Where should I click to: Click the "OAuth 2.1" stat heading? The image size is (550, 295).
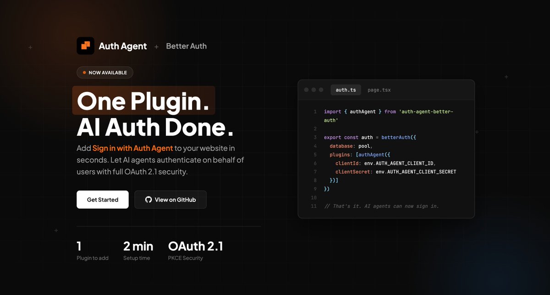pos(196,247)
